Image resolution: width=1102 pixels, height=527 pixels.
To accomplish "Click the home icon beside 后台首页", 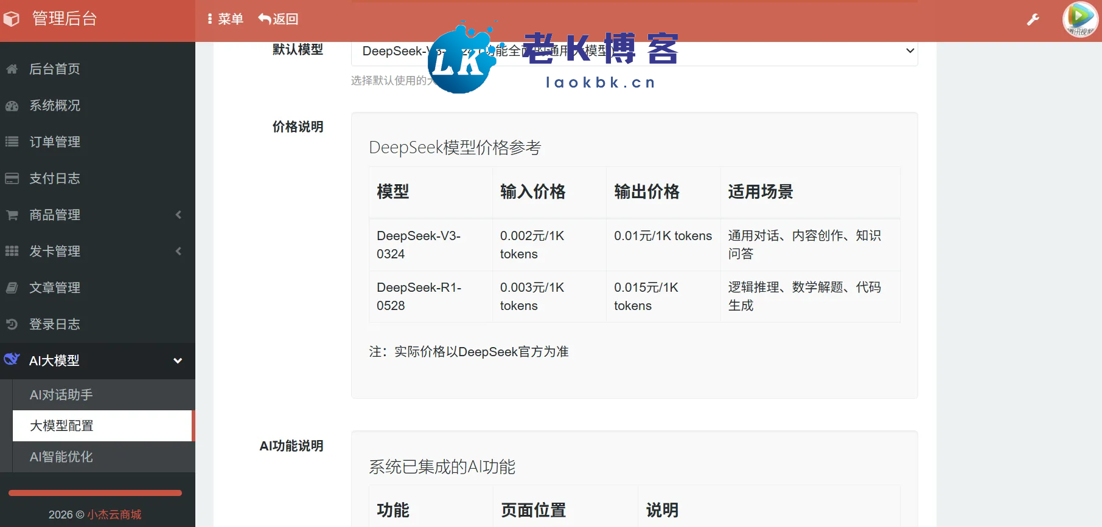I will pos(12,69).
